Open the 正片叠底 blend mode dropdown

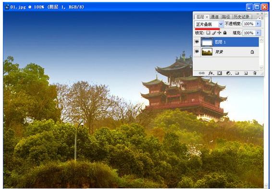tap(209, 24)
